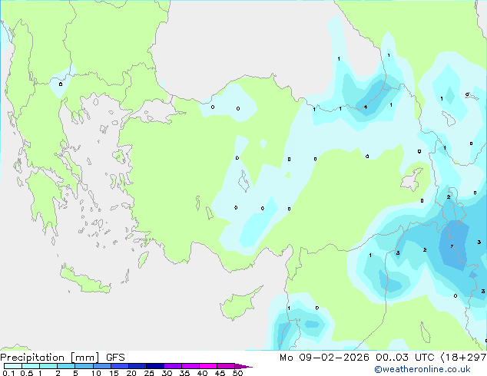
Task: Pick the 45–50 mm legend swatch
Action: [226, 366]
